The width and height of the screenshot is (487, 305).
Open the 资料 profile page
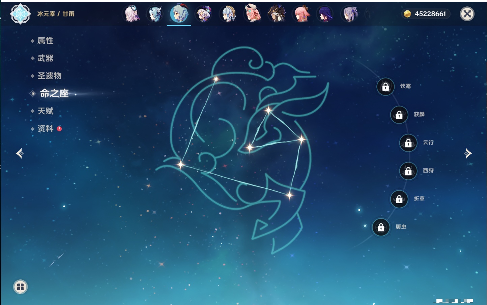click(x=46, y=128)
